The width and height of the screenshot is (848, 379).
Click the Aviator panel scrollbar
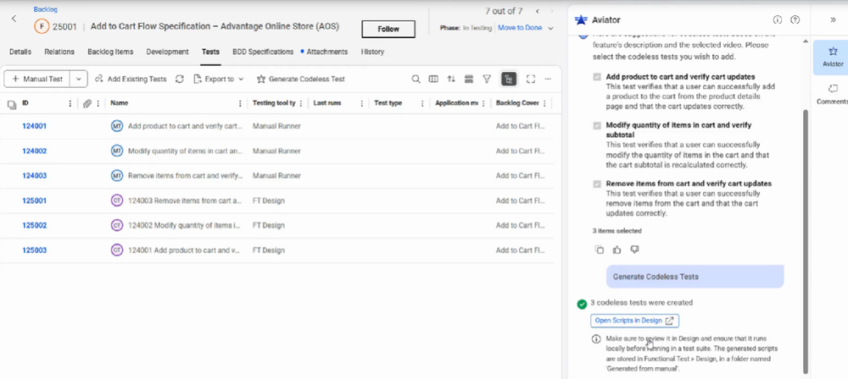point(806,240)
